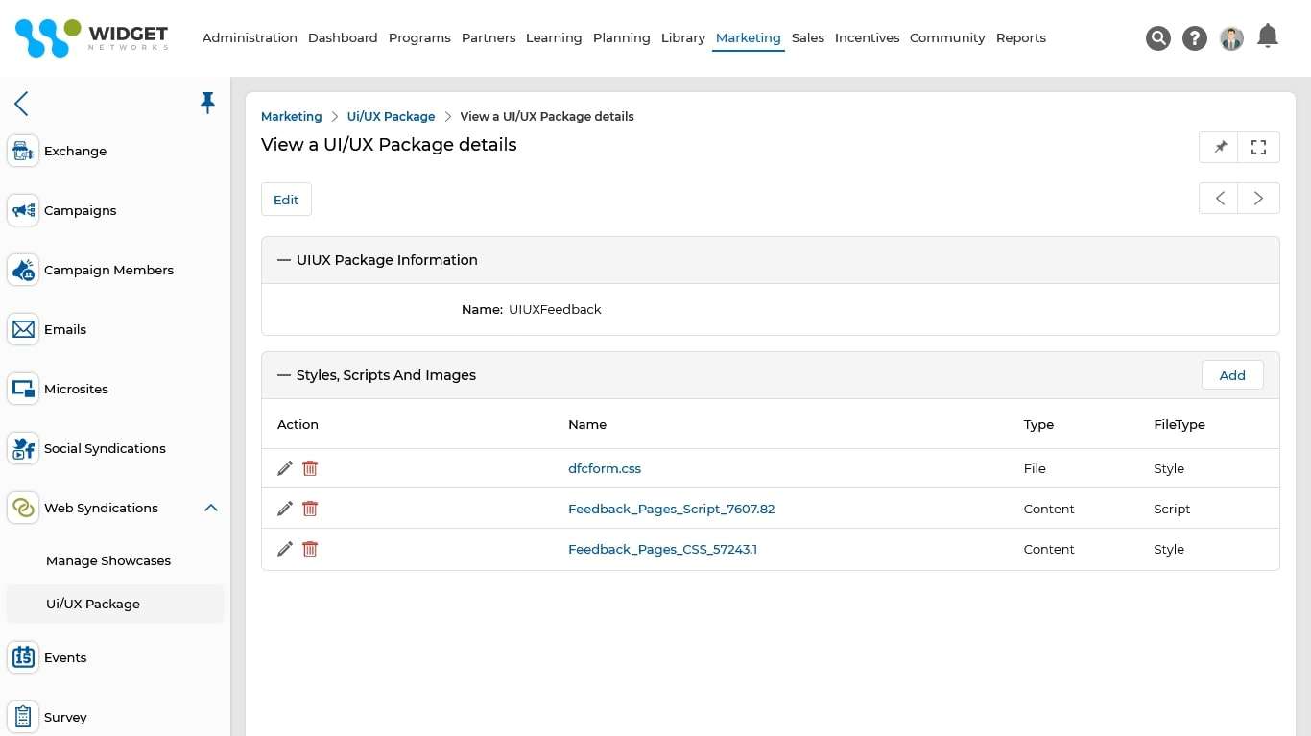The image size is (1311, 736).
Task: Open Feedback_Pages_Script_7607.82 link
Action: tap(672, 509)
